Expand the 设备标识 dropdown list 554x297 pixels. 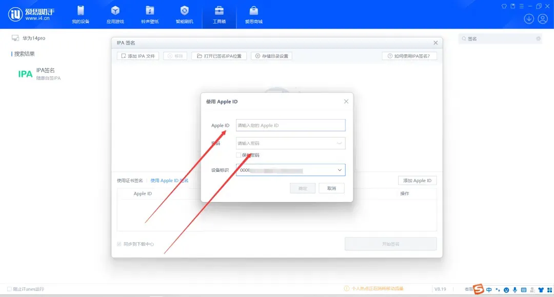pyautogui.click(x=339, y=170)
